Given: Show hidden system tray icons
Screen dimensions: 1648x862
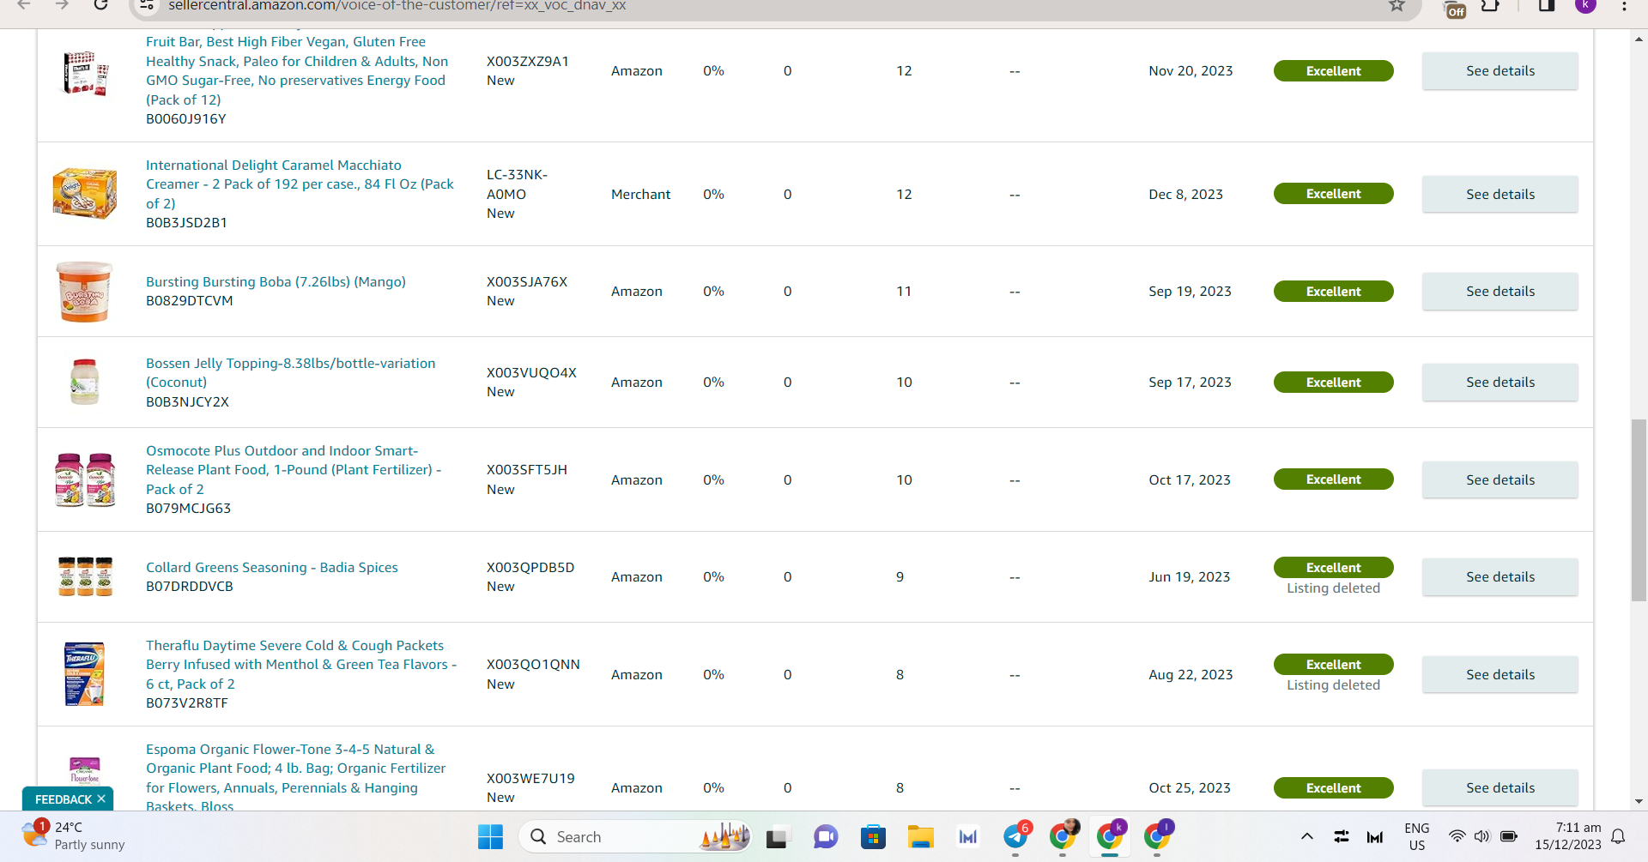Looking at the screenshot, I should tap(1306, 836).
